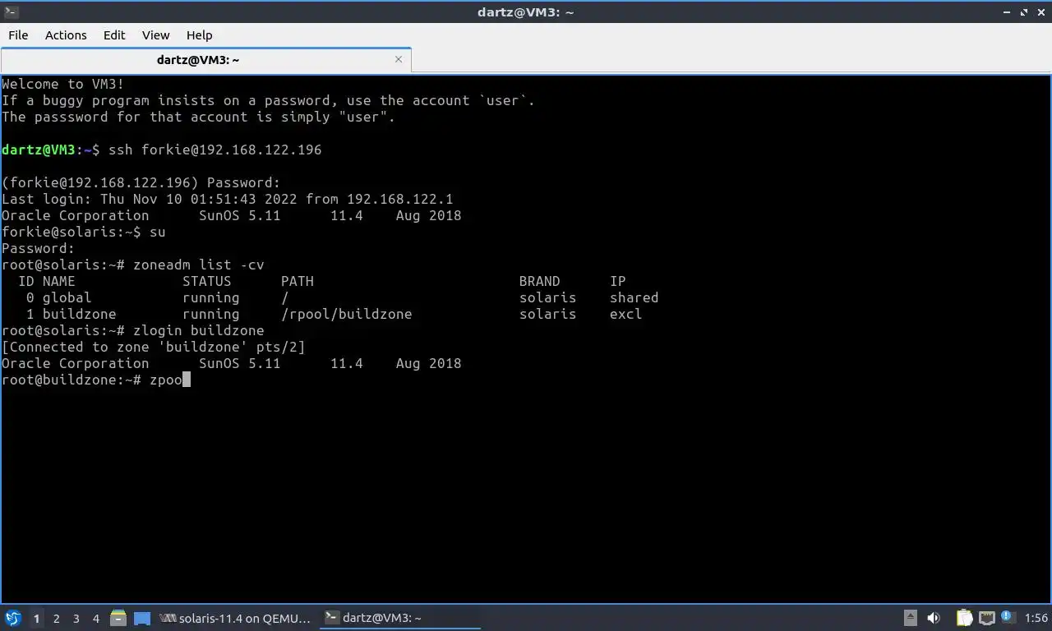This screenshot has width=1052, height=631.
Task: Switch to solaris-11.4 on QEMU taskbar window
Action: [236, 618]
